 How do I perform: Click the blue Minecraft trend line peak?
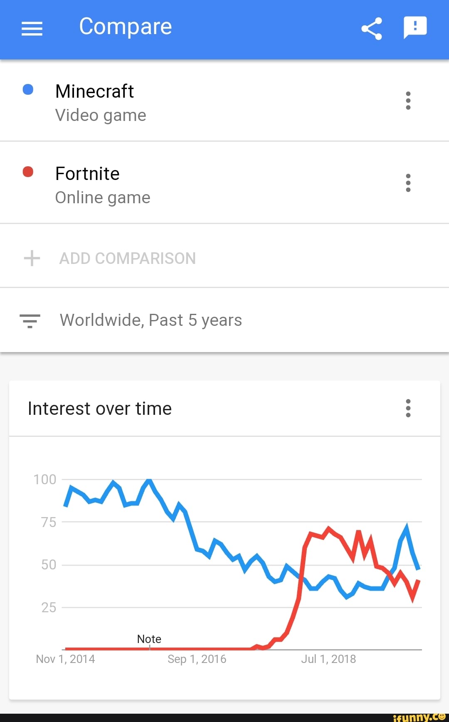click(148, 480)
